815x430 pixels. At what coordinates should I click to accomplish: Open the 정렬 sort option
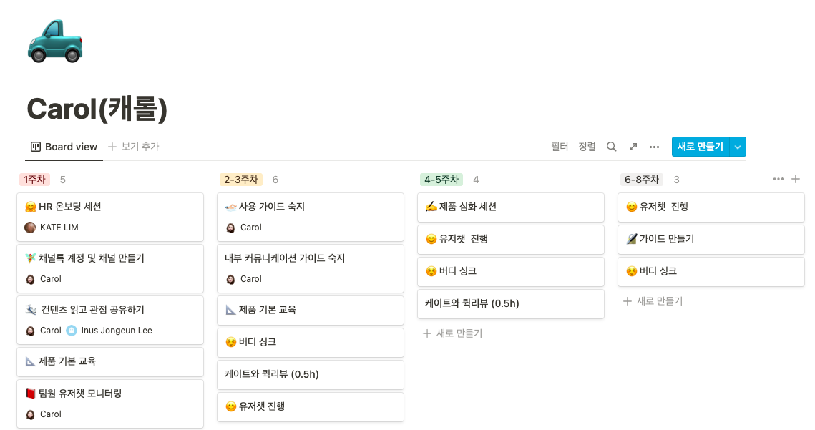point(587,147)
